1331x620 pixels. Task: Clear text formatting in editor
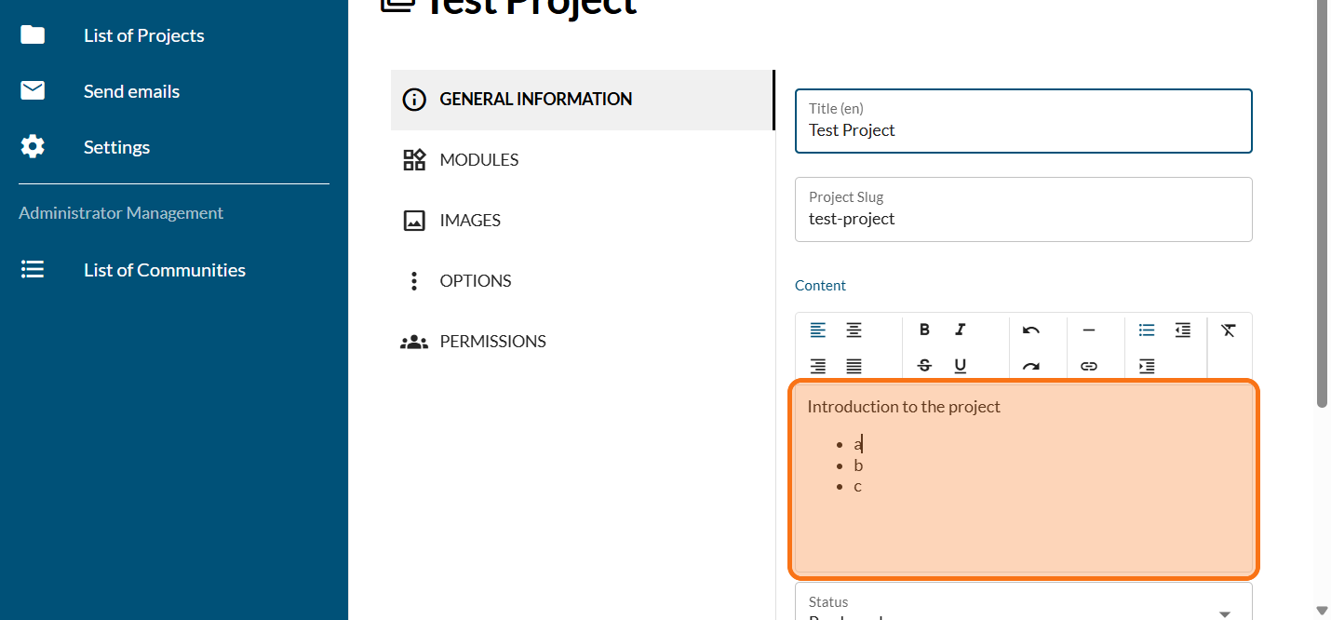click(x=1229, y=330)
